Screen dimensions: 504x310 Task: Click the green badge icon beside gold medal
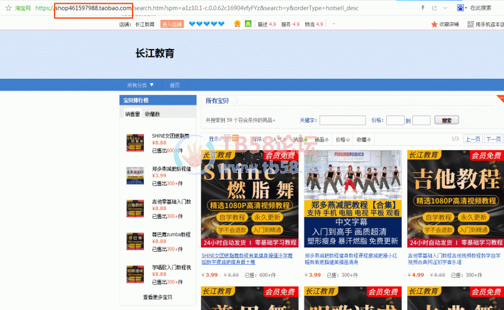pyautogui.click(x=248, y=24)
